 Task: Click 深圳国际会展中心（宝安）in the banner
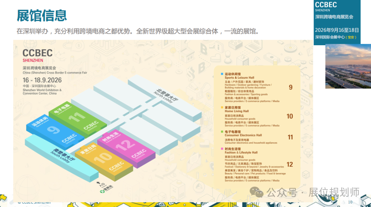336,37
